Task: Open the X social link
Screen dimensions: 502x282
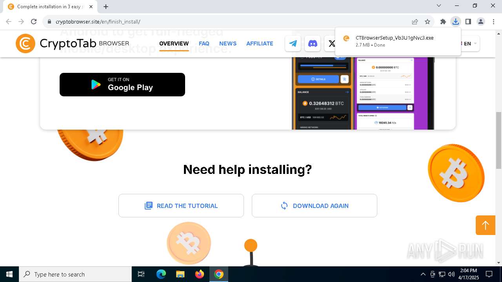Action: [x=331, y=43]
